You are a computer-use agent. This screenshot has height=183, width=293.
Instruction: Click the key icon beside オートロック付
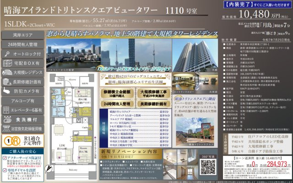point(7,54)
